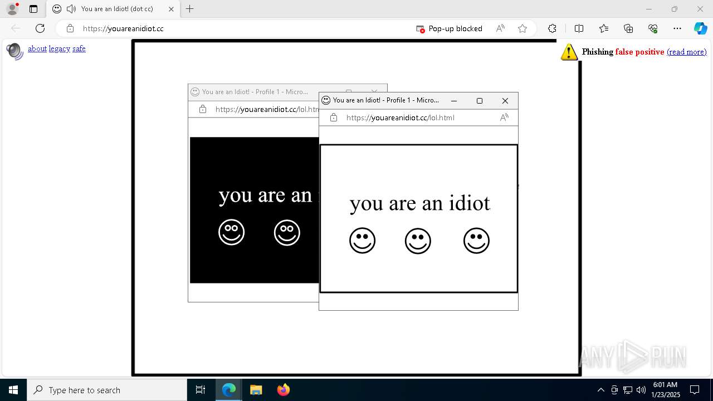Add this page to favorites star
This screenshot has width=713, height=401.
pos(522,28)
